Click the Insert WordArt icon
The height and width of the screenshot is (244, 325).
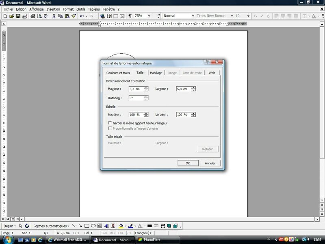point(106,226)
